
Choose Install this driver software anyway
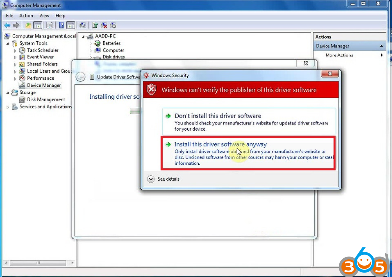(x=248, y=153)
